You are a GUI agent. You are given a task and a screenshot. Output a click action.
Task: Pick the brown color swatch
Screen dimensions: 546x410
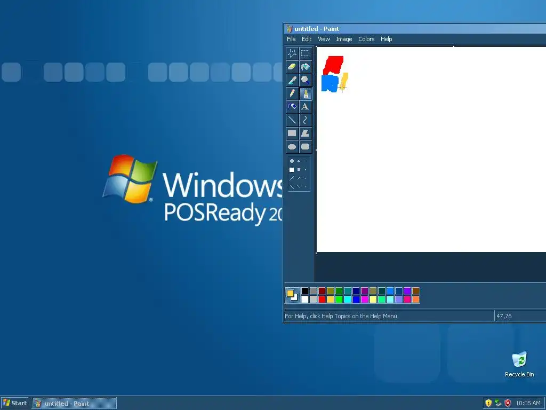click(x=416, y=291)
